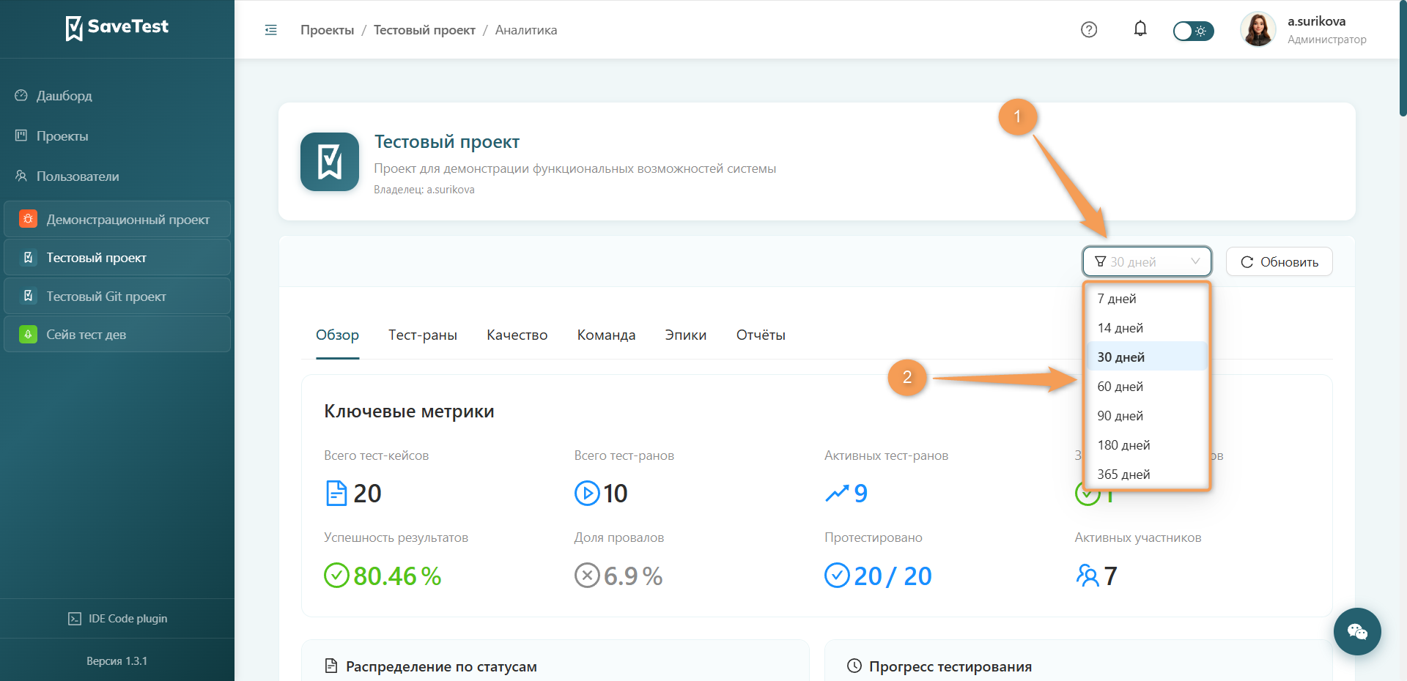Viewport: 1407px width, 681px height.
Task: Open a.surikova user avatar
Action: point(1258,30)
